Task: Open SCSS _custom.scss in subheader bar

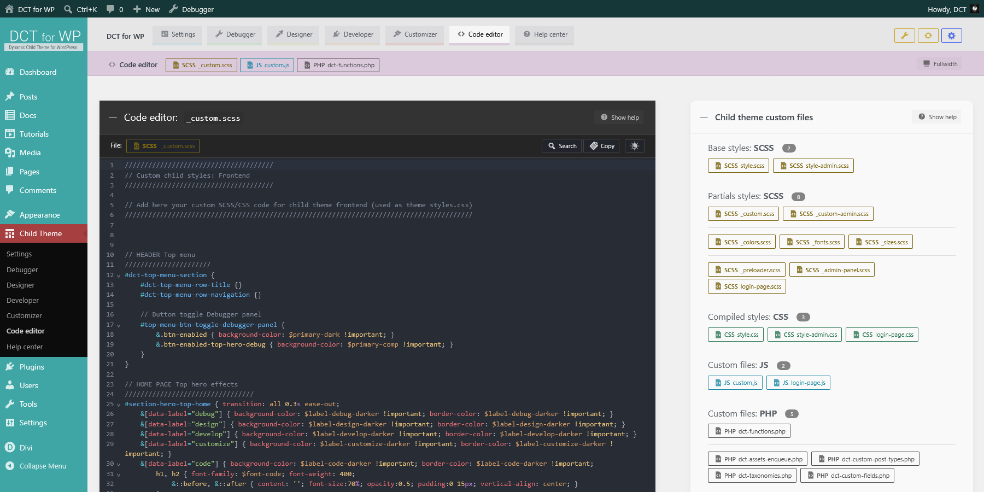Action: 202,65
